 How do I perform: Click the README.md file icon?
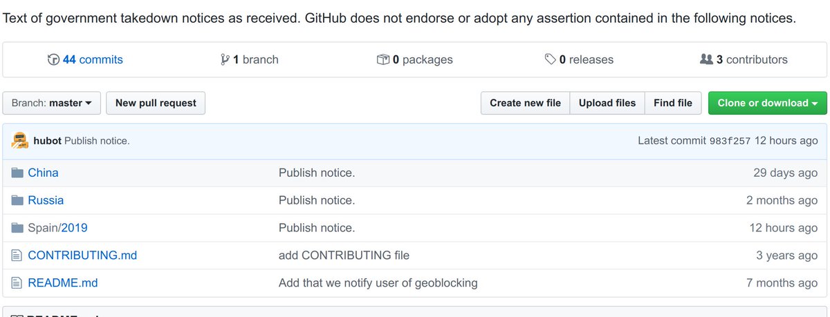(18, 282)
